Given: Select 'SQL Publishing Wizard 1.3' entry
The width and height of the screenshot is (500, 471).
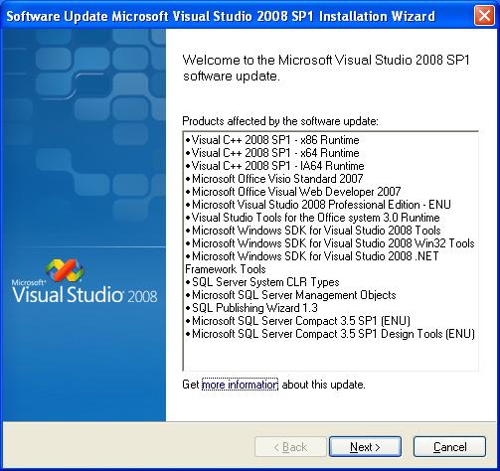Looking at the screenshot, I should point(251,308).
